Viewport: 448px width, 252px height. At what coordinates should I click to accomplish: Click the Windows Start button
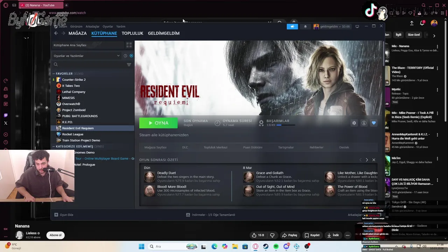[x=141, y=247]
